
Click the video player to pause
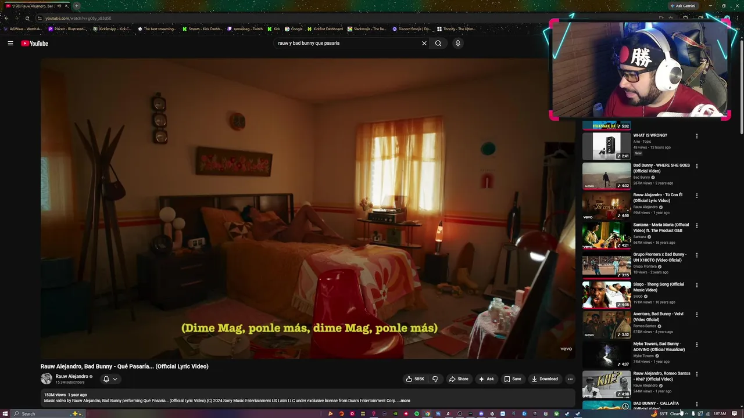click(307, 208)
